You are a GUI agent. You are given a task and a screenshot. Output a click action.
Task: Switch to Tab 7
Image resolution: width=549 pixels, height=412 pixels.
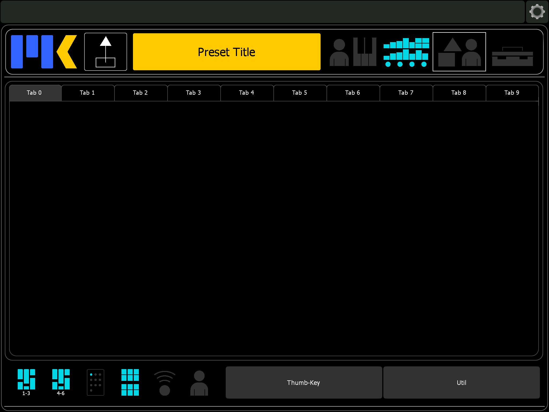click(x=406, y=93)
